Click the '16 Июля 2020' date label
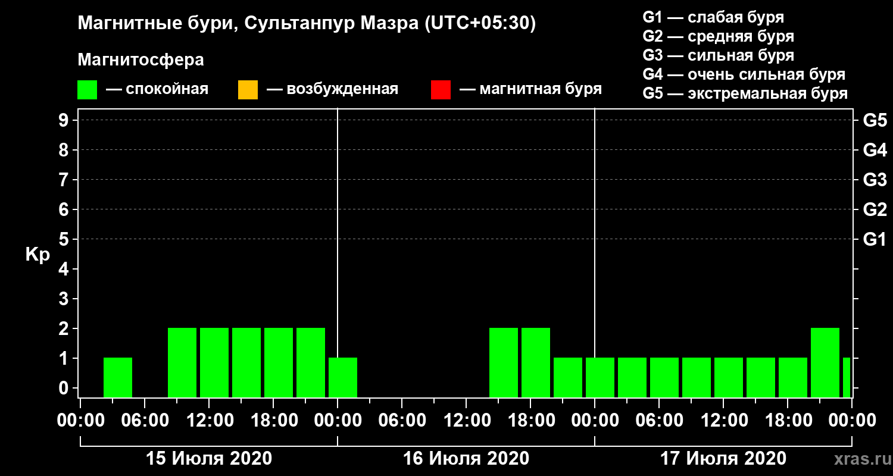The image size is (893, 476). point(466,459)
